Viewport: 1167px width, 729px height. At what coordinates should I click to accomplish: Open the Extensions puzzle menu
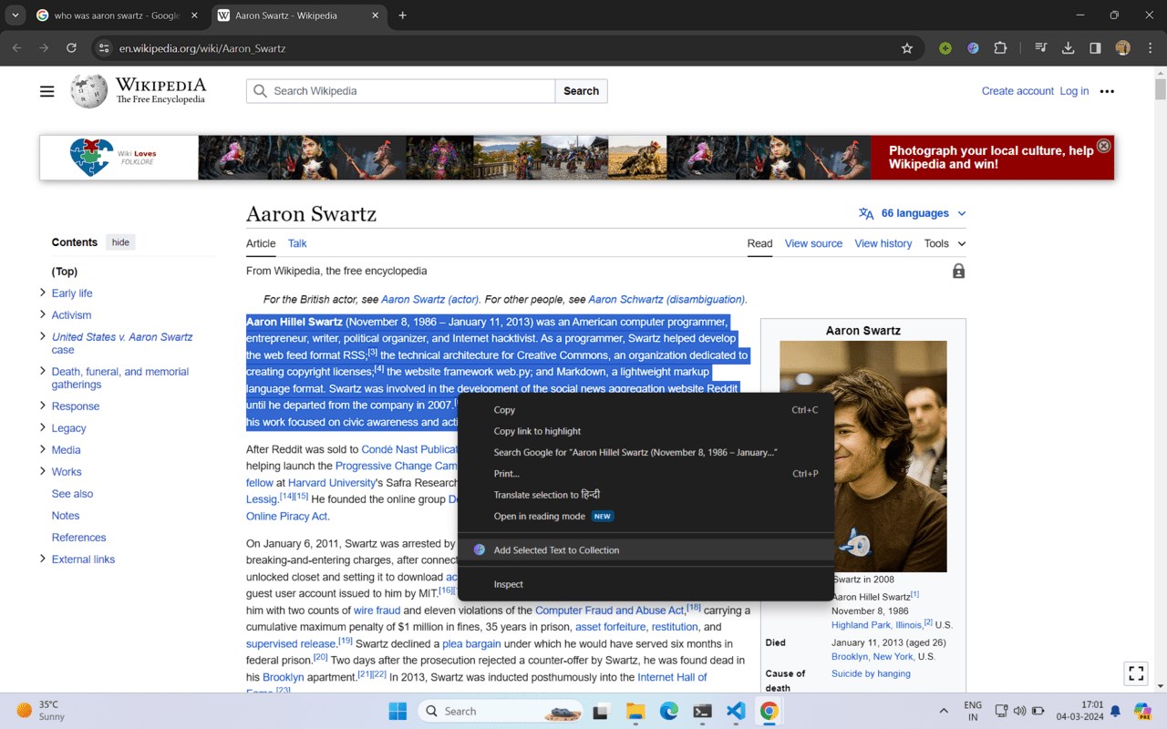click(1000, 48)
